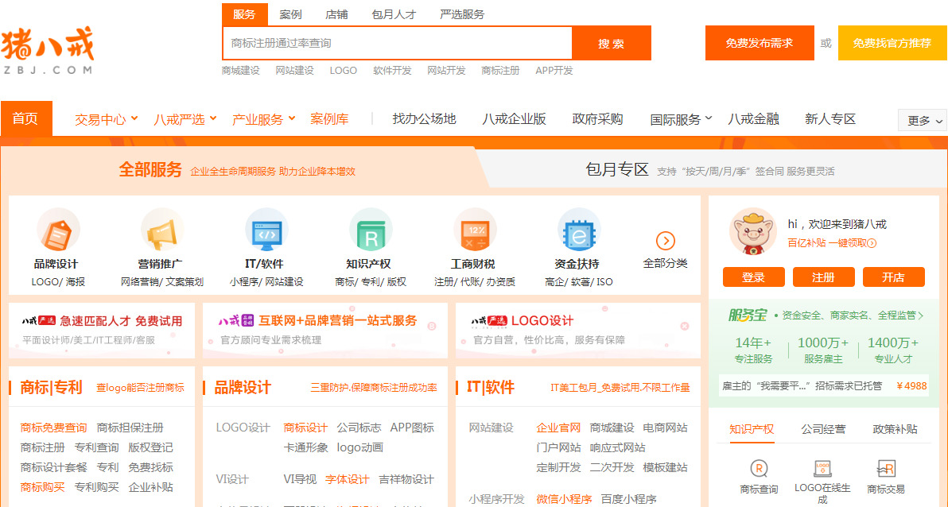The width and height of the screenshot is (948, 507).
Task: Open the 品牌设计 category icon
Action: (57, 230)
